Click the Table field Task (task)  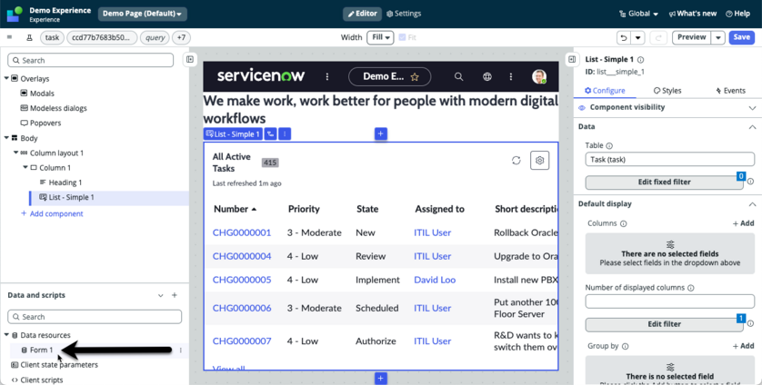pyautogui.click(x=669, y=159)
